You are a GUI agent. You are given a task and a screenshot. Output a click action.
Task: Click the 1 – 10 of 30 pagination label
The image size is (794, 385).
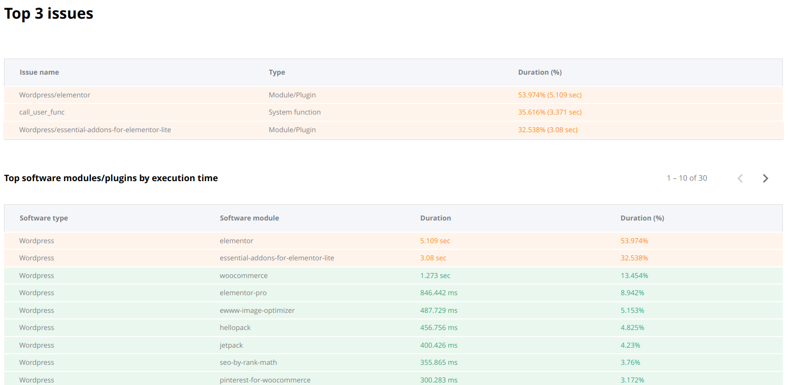pyautogui.click(x=687, y=178)
